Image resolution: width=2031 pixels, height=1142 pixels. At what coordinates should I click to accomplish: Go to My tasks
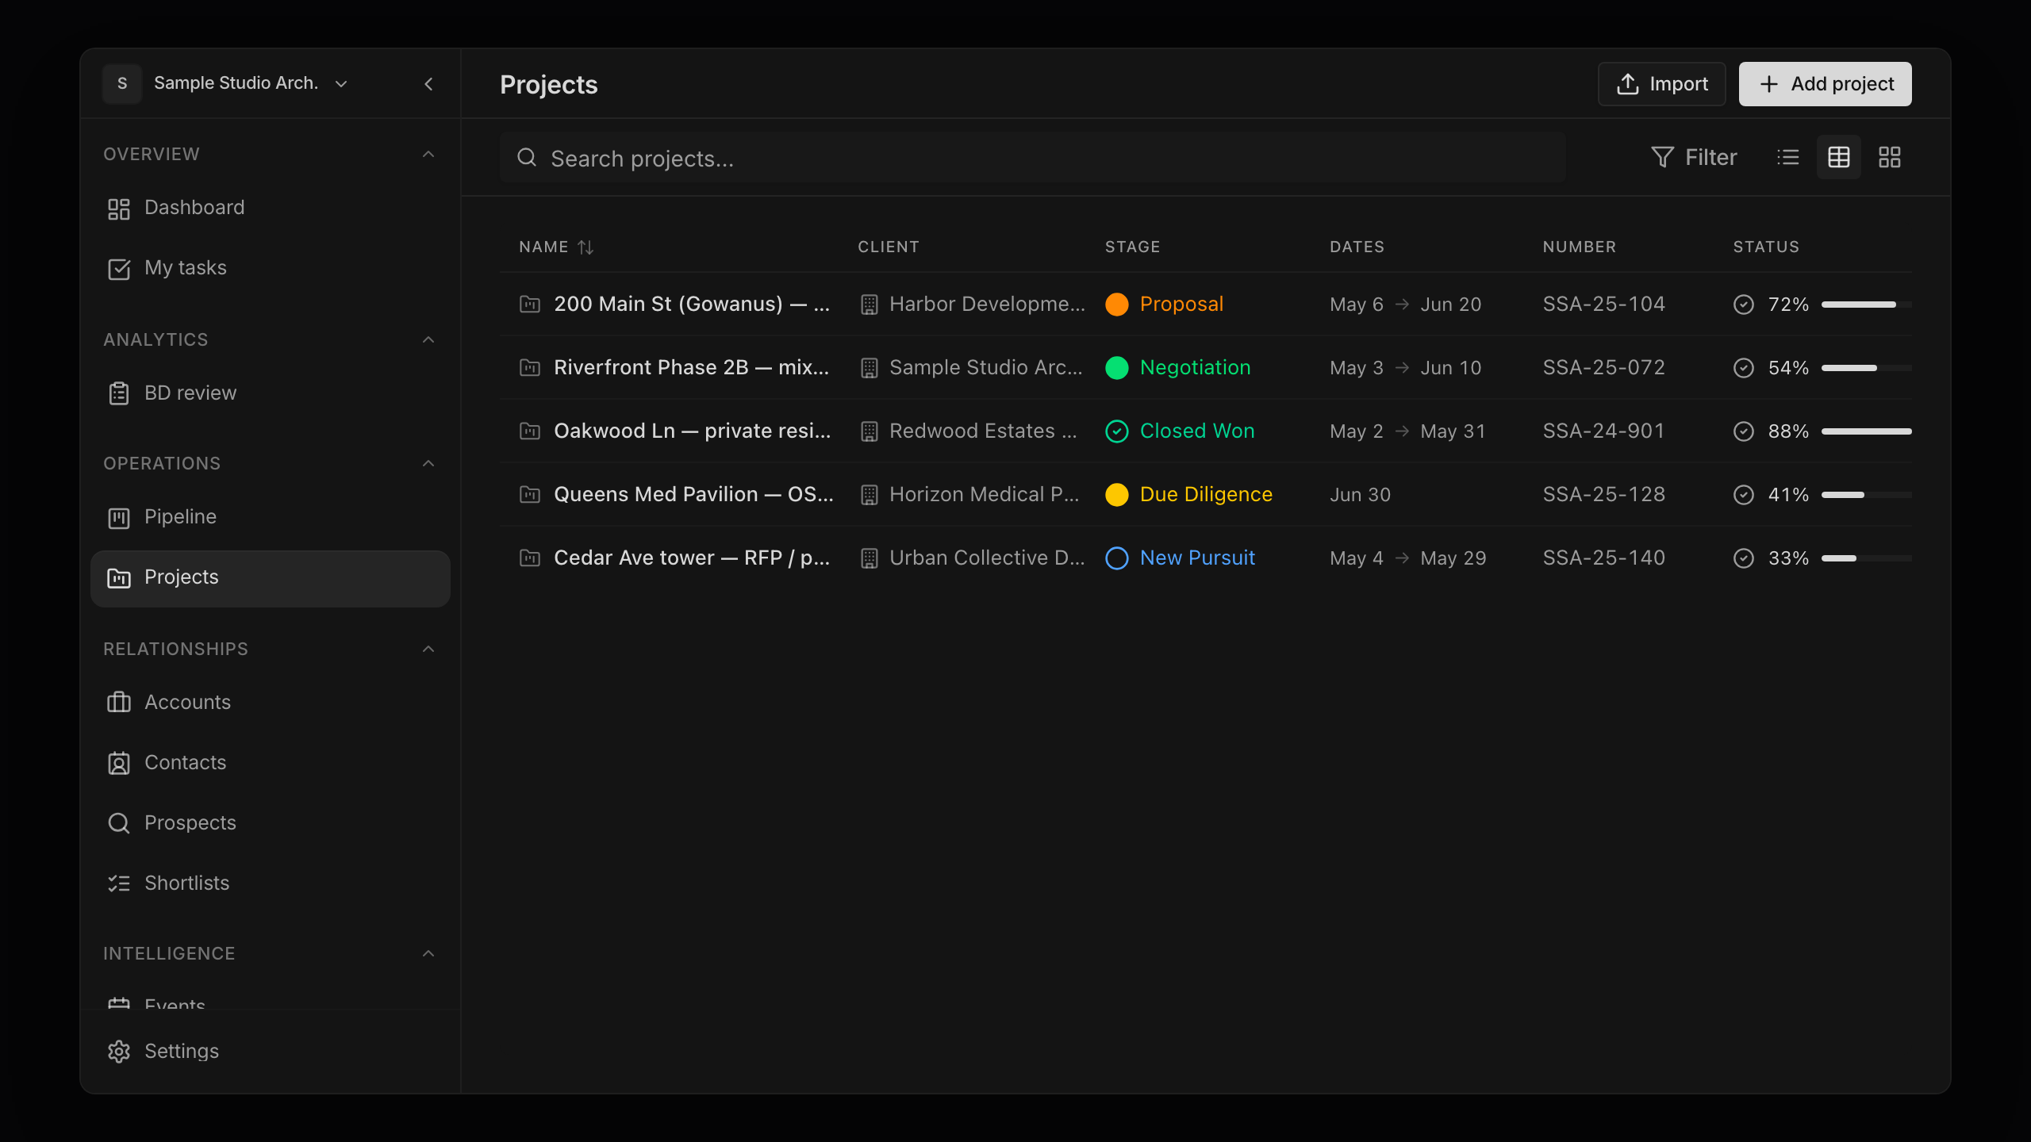[270, 268]
